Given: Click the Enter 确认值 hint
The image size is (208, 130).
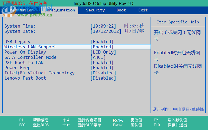Looking at the screenshot, I should coord(127,125).
